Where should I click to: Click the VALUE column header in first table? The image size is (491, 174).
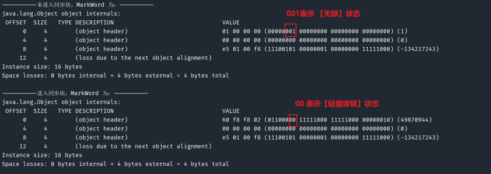coord(231,23)
